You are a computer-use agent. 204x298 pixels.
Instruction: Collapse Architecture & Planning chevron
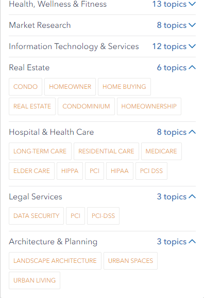[192, 242]
